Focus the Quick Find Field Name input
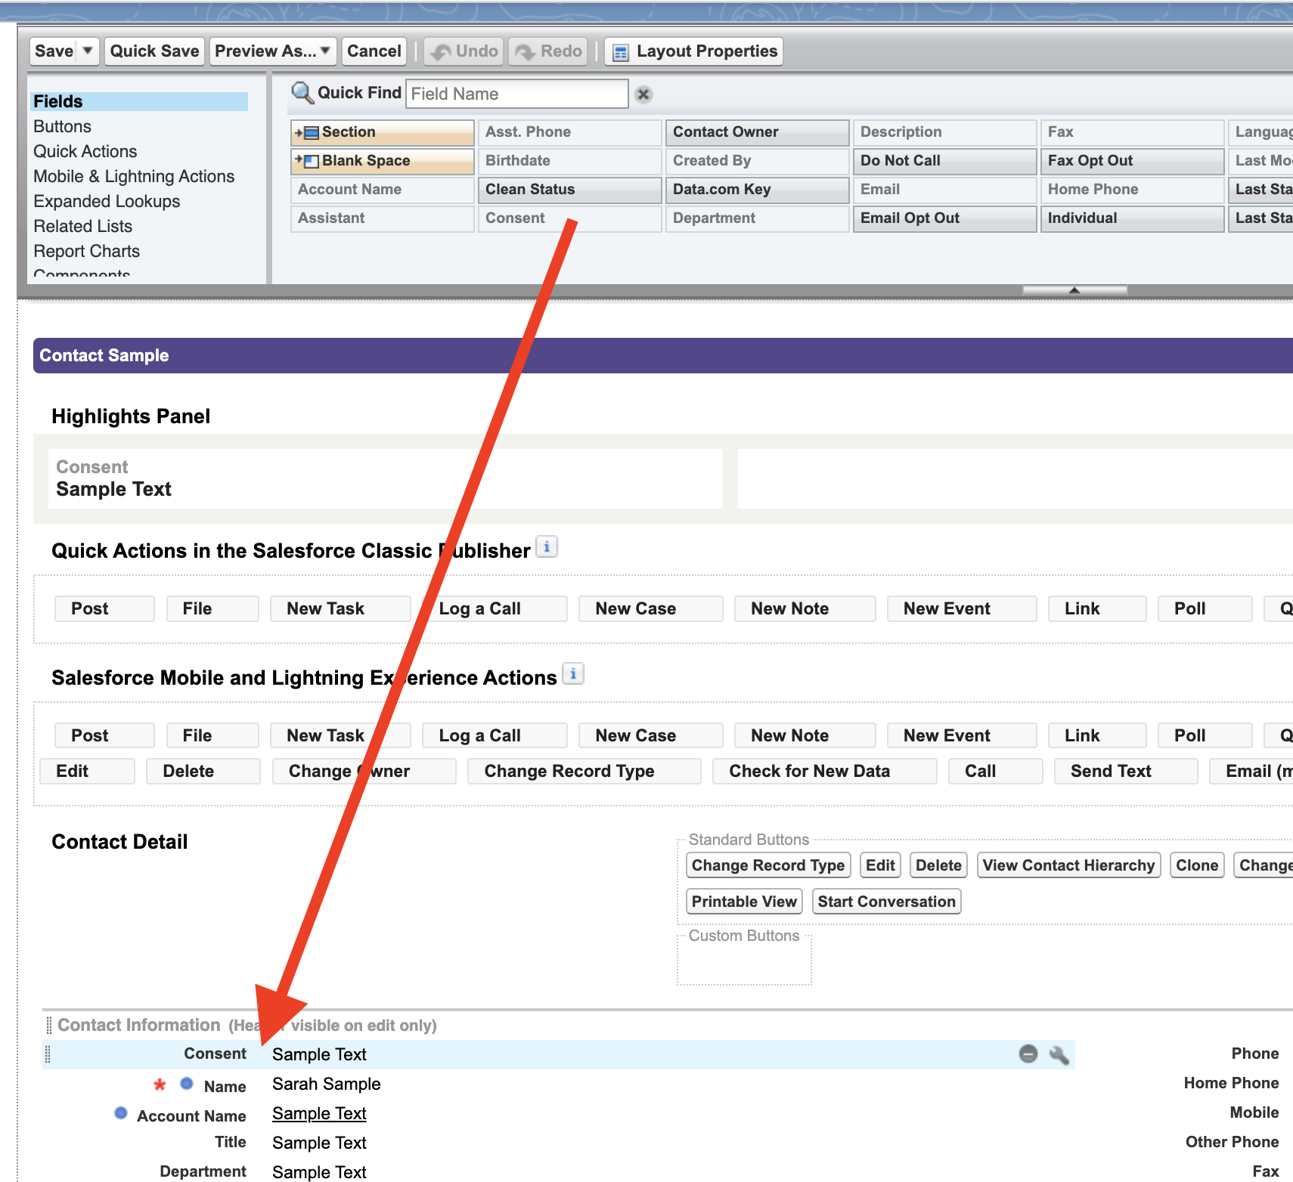The image size is (1293, 1182). coord(517,94)
